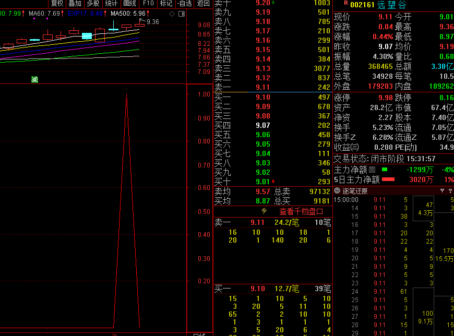Click the 9.36 high price flag marker
This screenshot has width=454, height=336.
151,21
